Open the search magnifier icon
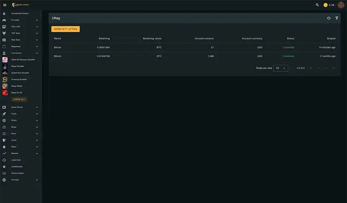 click(317, 5)
